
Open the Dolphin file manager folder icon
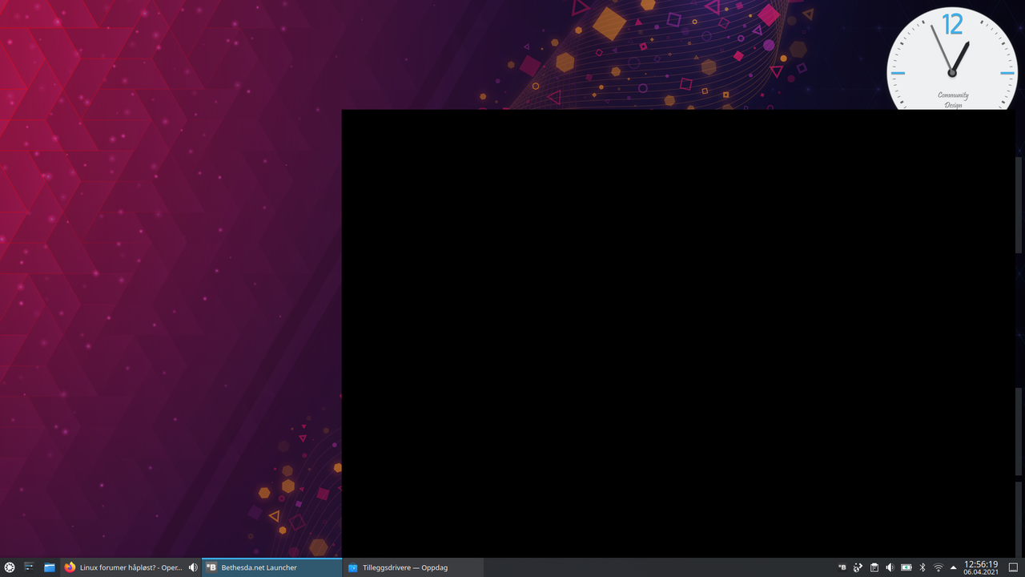(49, 567)
